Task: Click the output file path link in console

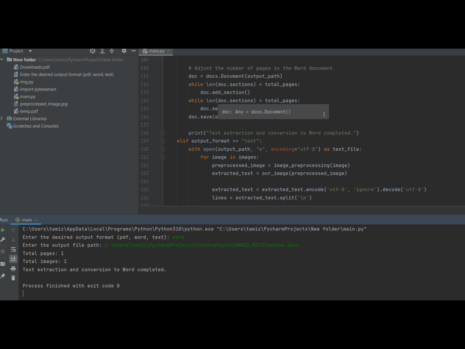Action: click(x=202, y=245)
